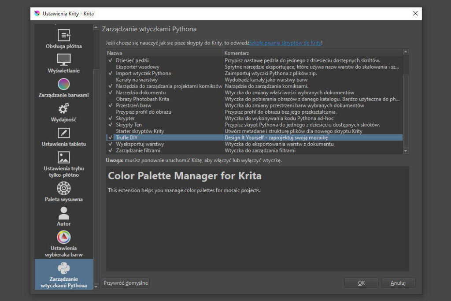Image resolution: width=451 pixels, height=301 pixels.
Task: Select Ustawienia trybu tylko-płótno icon
Action: tap(64, 157)
